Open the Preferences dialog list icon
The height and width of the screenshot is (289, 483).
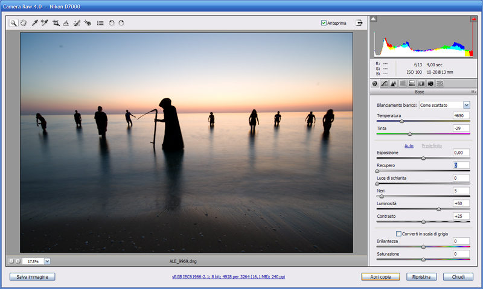(x=100, y=23)
